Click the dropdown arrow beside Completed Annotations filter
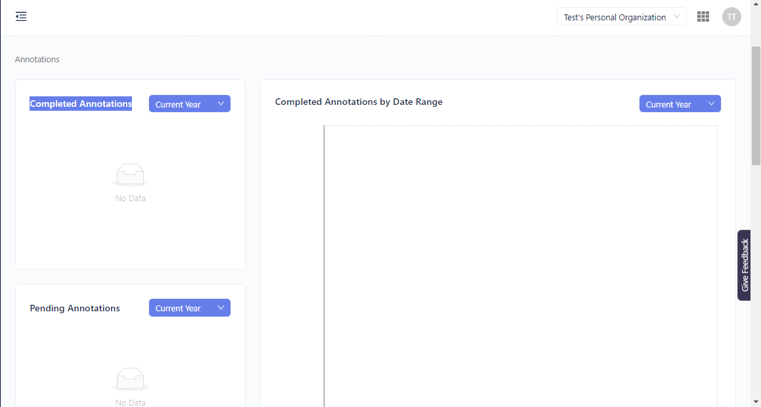Image resolution: width=761 pixels, height=407 pixels. pyautogui.click(x=222, y=104)
